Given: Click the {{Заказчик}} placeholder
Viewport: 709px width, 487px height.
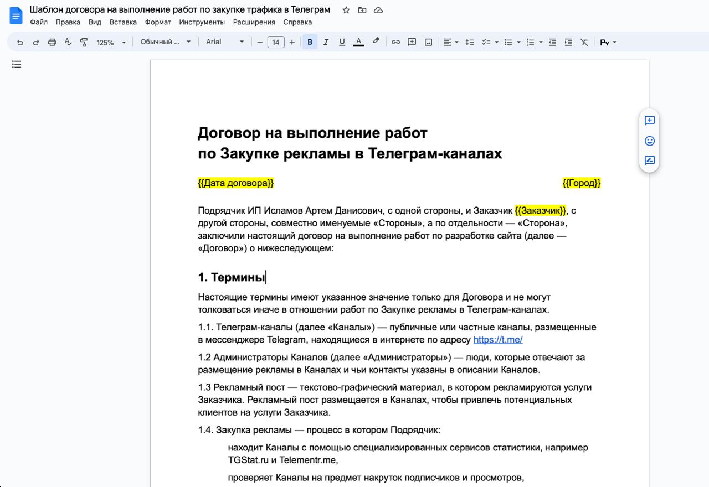Looking at the screenshot, I should pos(541,211).
